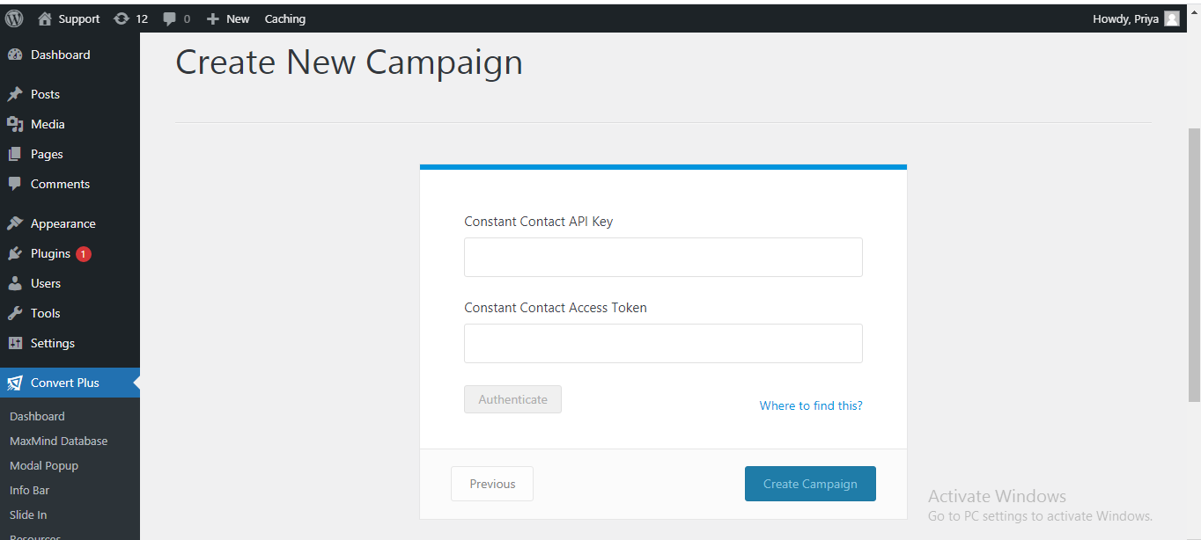This screenshot has height=540, width=1201.
Task: Click the Constant Contact Access Token field
Action: (x=663, y=343)
